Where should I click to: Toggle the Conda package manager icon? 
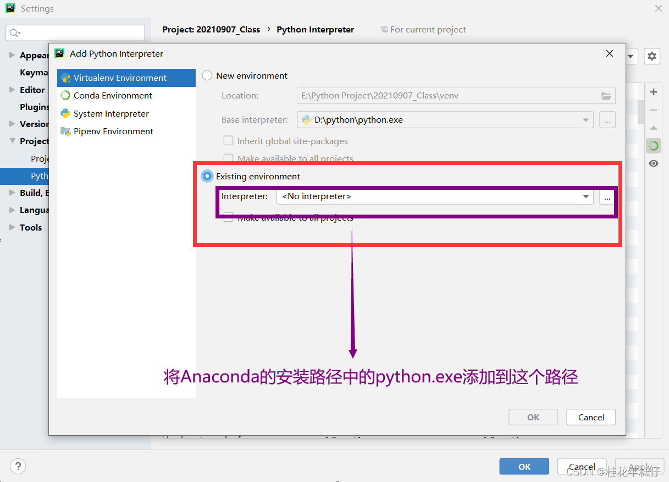[654, 146]
